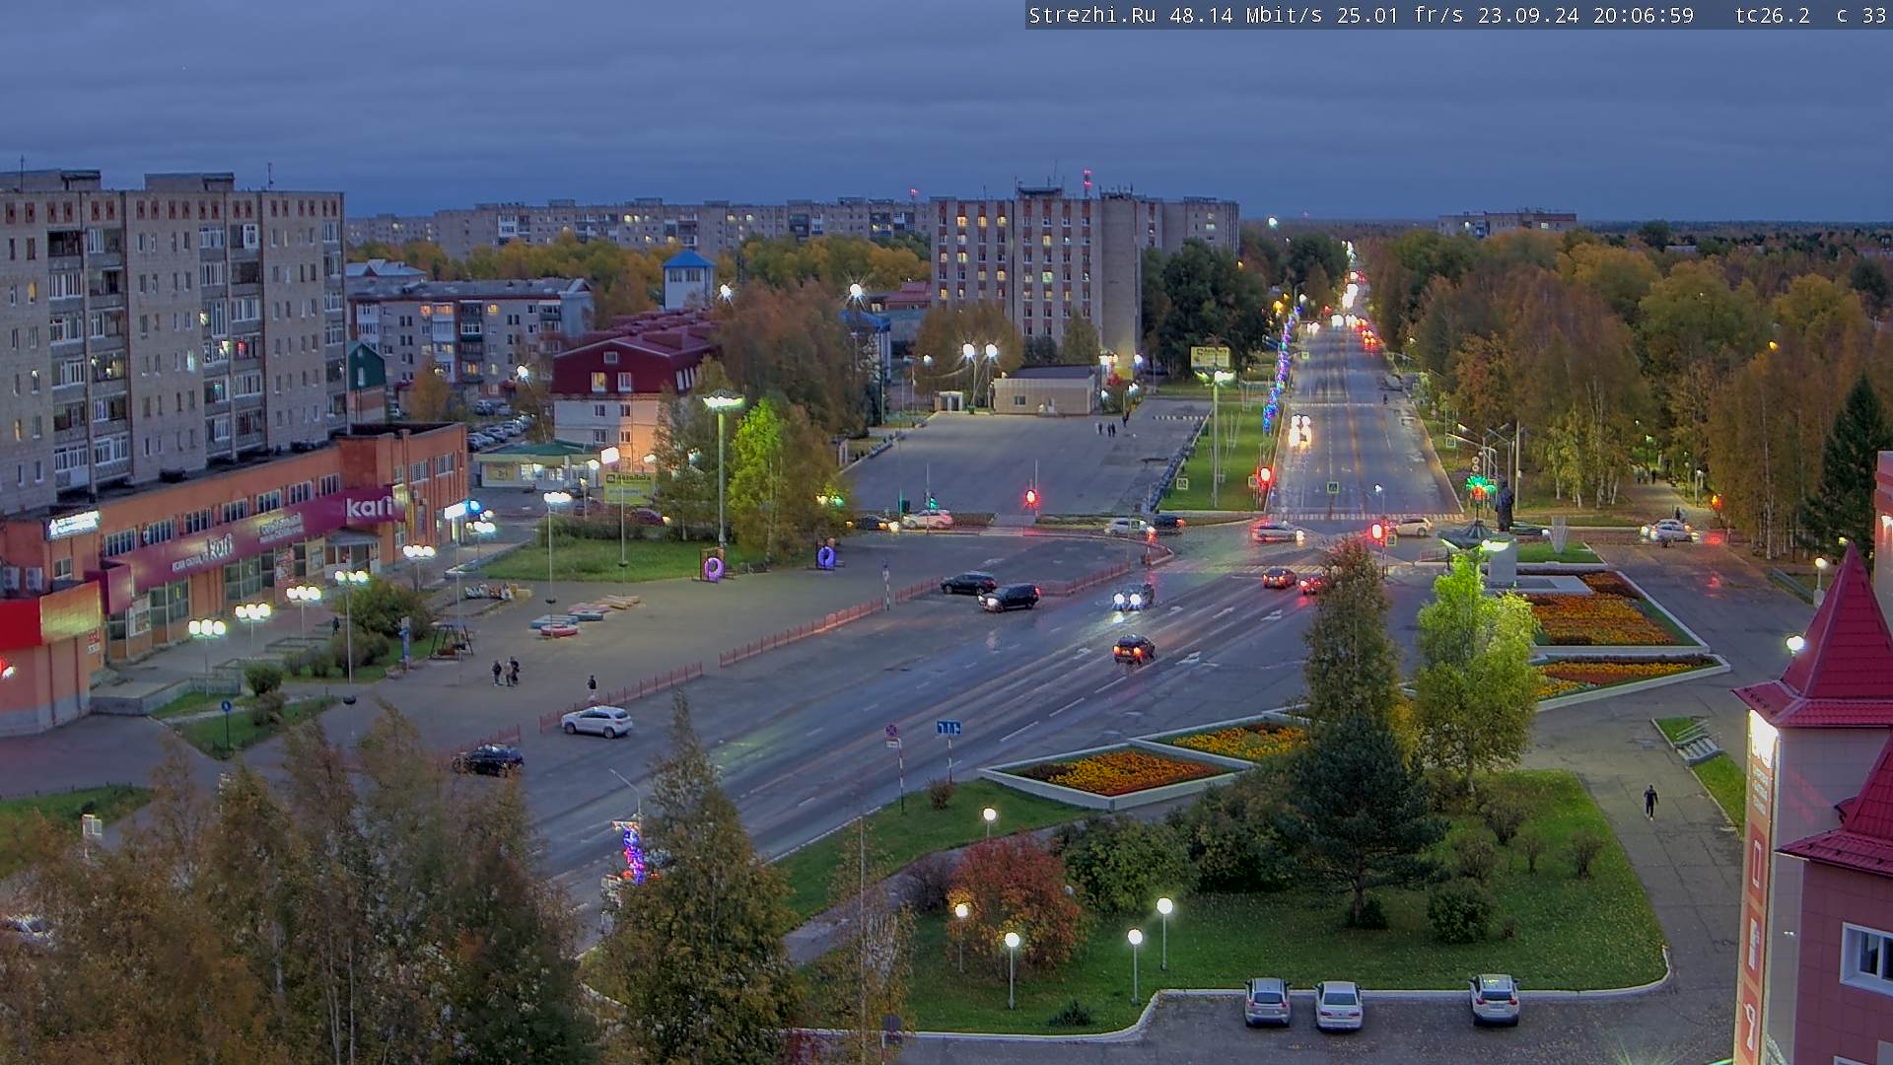Select the 25.01 fr/s frame rate value
The height and width of the screenshot is (1065, 1893).
(x=1400, y=16)
